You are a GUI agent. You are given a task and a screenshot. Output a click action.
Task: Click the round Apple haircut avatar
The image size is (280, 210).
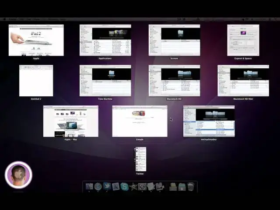pos(18,175)
